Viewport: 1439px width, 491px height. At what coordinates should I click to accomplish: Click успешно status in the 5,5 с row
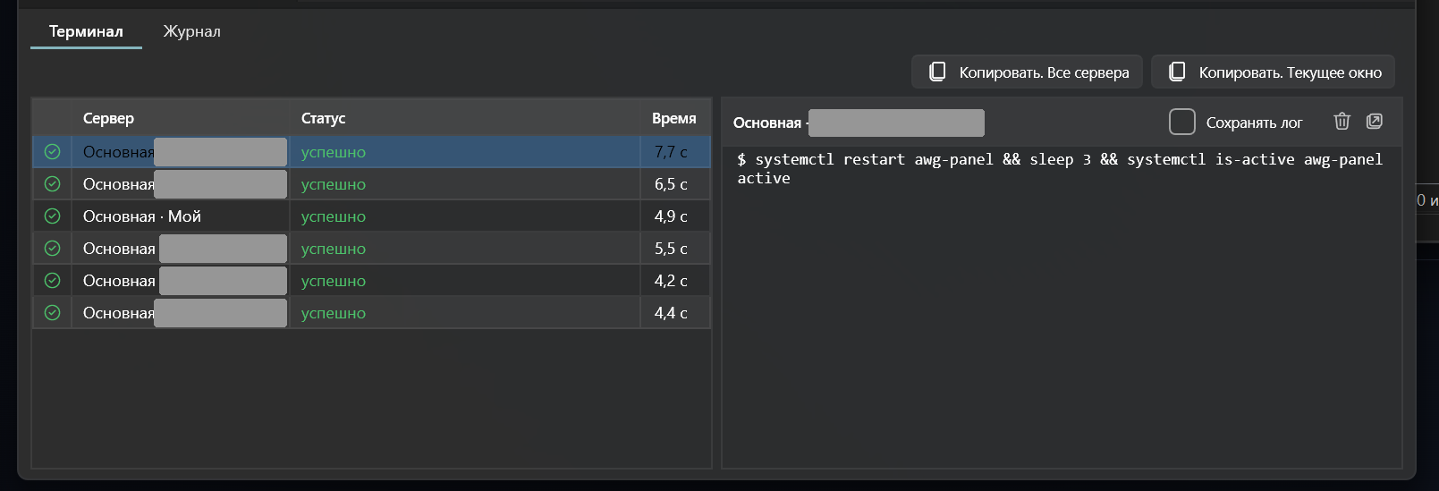click(x=334, y=249)
